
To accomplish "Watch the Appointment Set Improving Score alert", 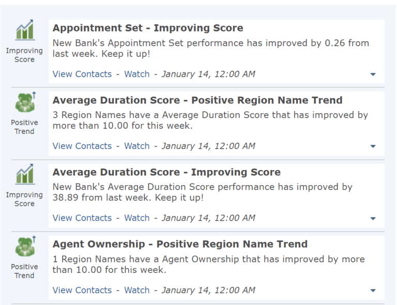I will point(136,74).
